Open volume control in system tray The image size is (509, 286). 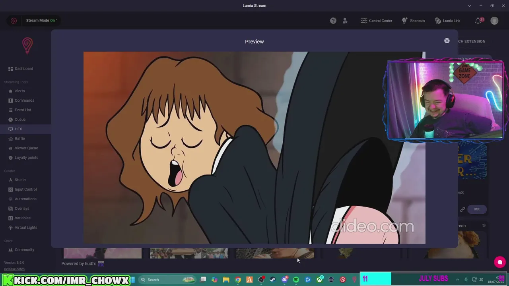[x=481, y=280]
